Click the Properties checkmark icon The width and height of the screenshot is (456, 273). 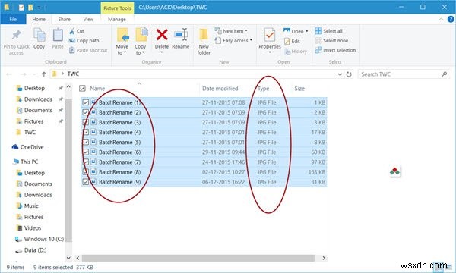270,35
